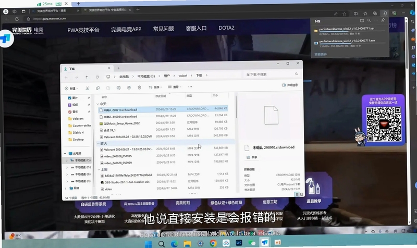Open 客服入口 nav menu item
Viewport: 417px width, 248px height.
[196, 28]
